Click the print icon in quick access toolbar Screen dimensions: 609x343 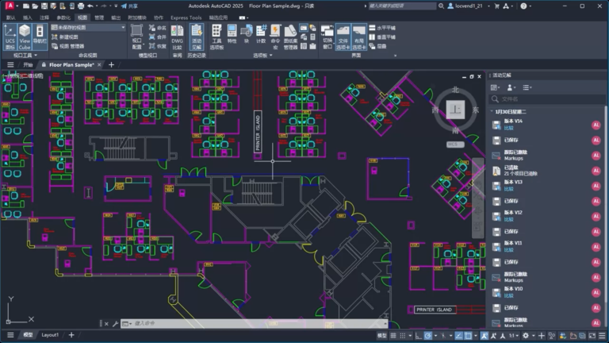tap(81, 6)
